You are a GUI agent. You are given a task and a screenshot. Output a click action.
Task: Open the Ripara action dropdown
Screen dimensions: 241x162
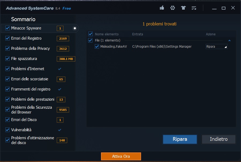click(x=216, y=47)
